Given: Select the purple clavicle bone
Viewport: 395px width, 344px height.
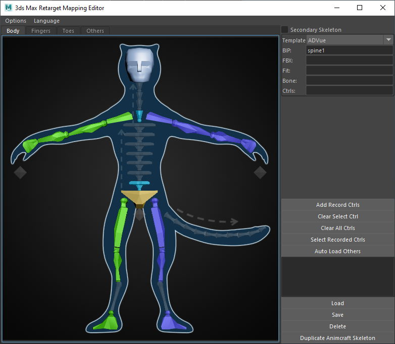Looking at the screenshot, I should click(x=159, y=118).
